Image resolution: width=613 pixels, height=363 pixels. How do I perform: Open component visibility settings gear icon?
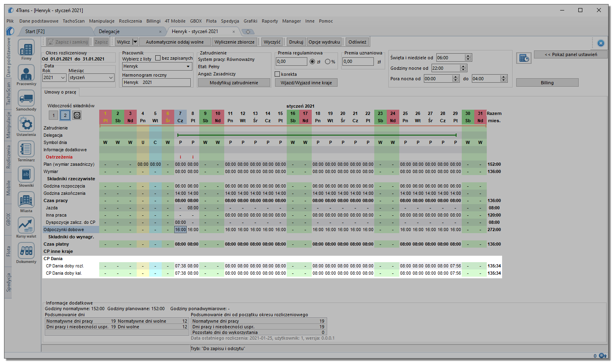pyautogui.click(x=77, y=115)
